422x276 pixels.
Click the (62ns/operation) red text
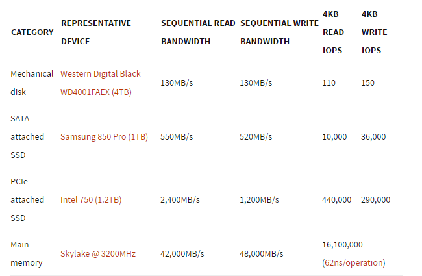353,262
